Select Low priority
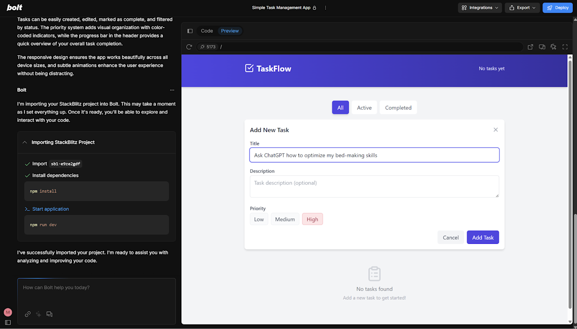This screenshot has height=329, width=577. [x=259, y=219]
